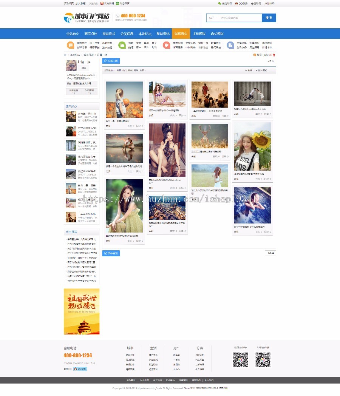The image size is (340, 396).
Task: Click the lower back-arrow return button
Action: [x=271, y=253]
